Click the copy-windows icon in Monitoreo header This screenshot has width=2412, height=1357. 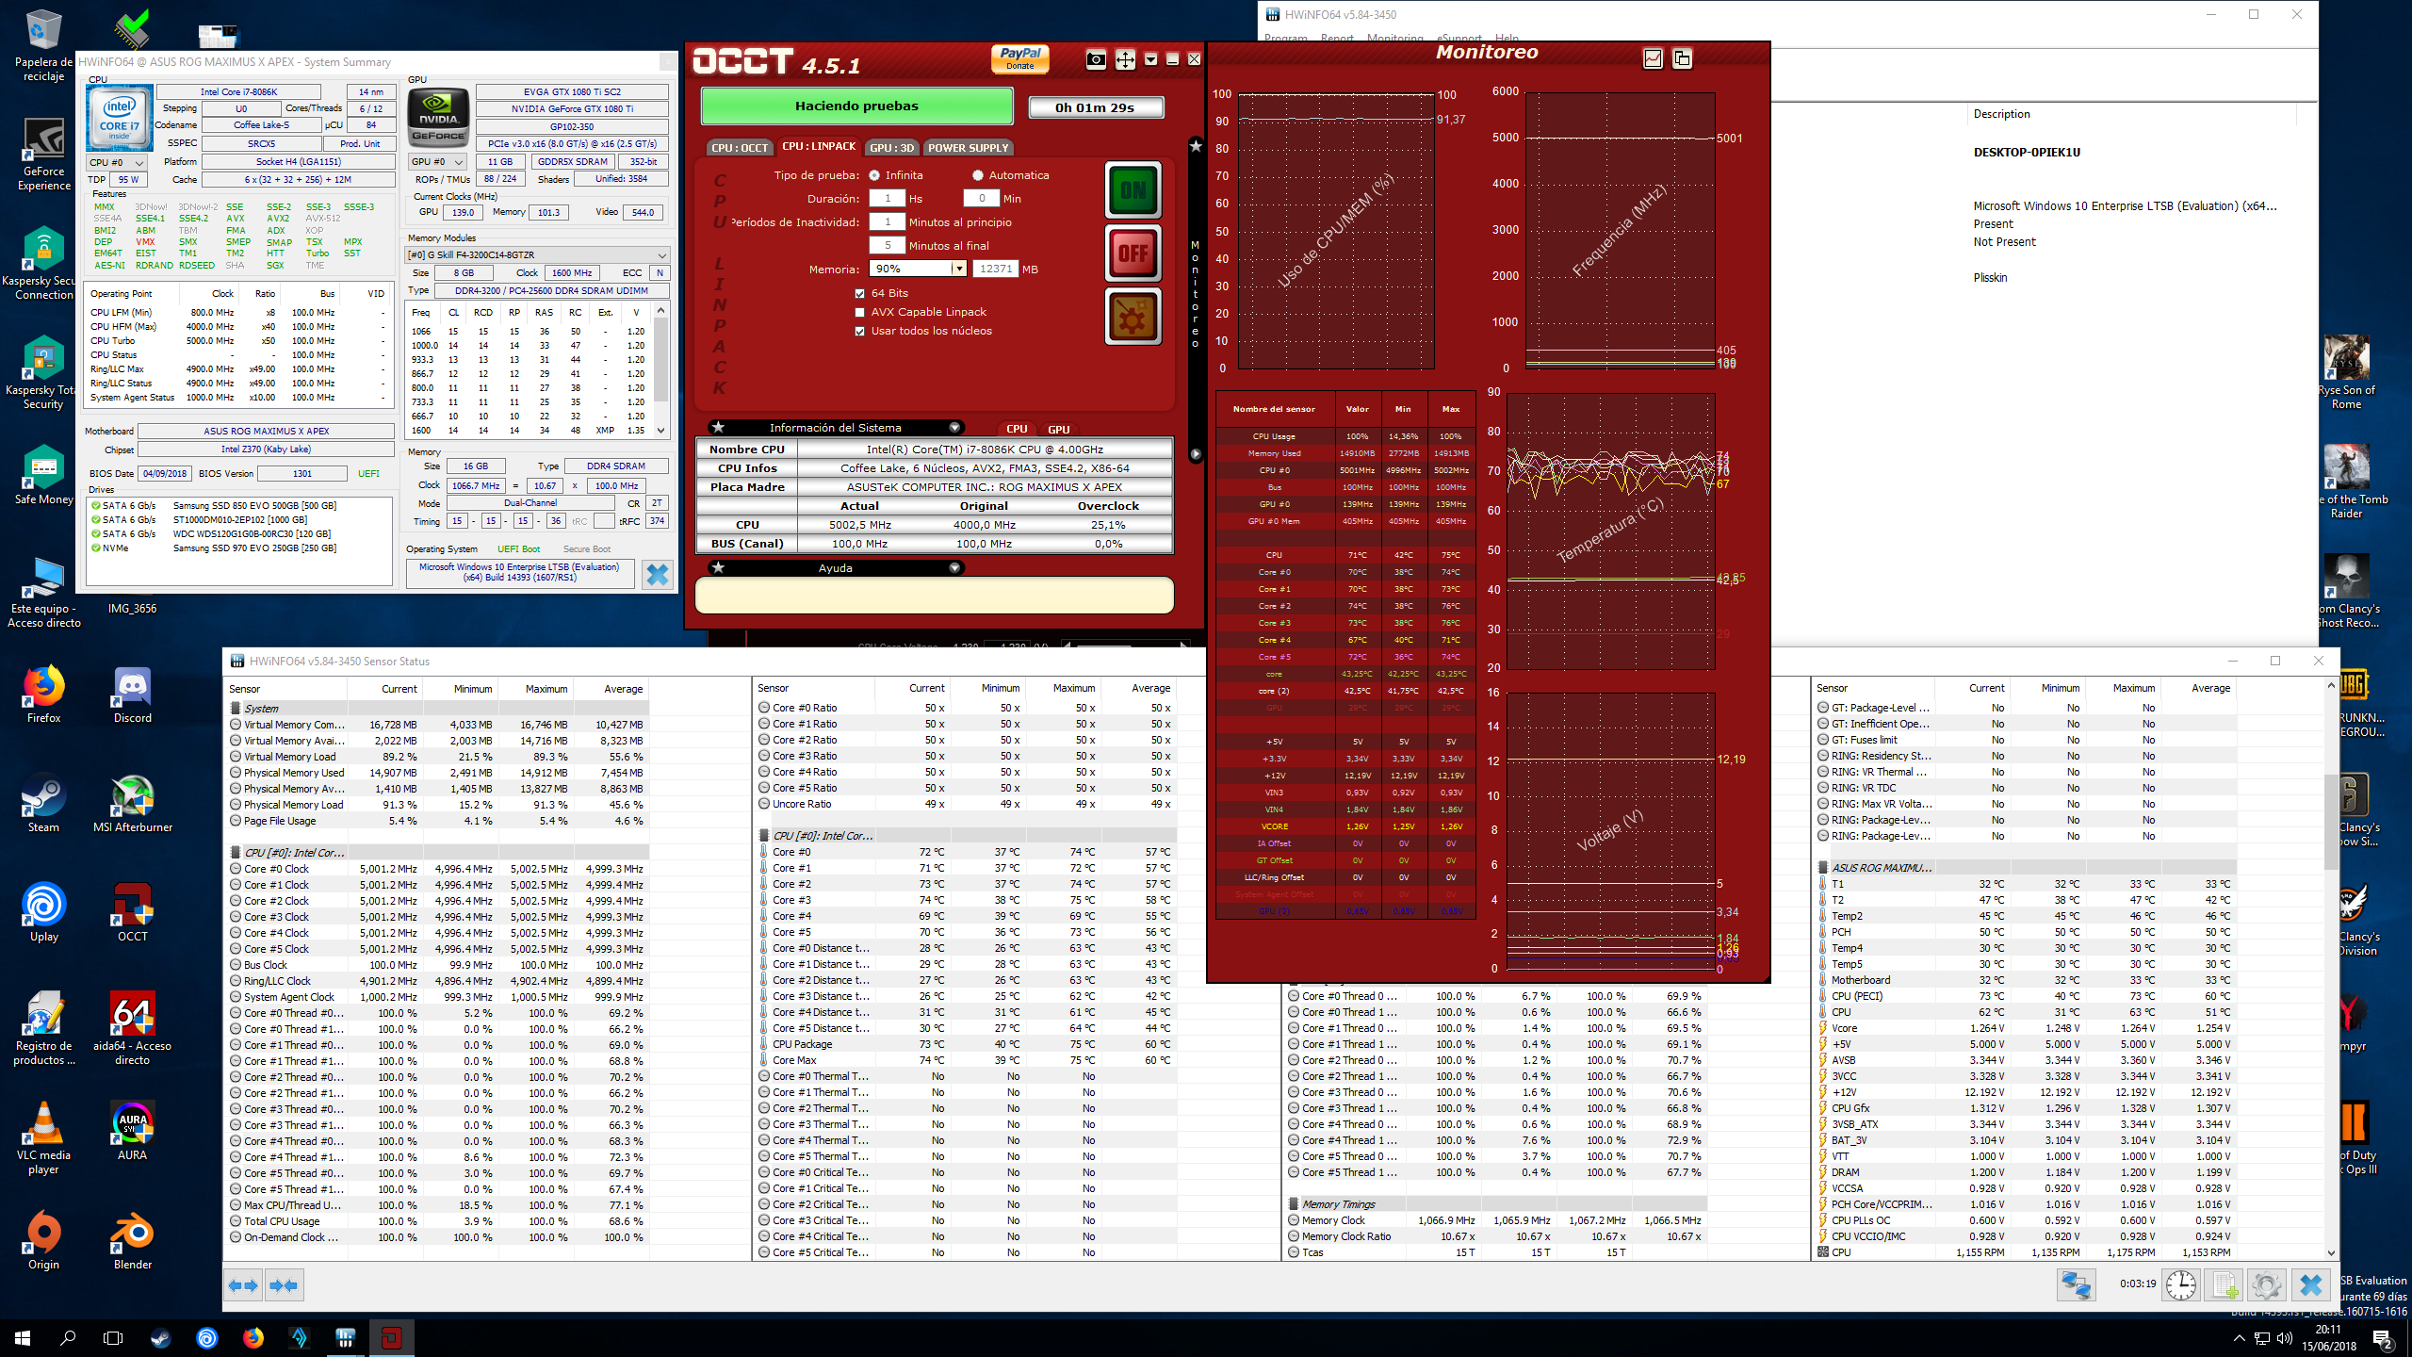1682,58
